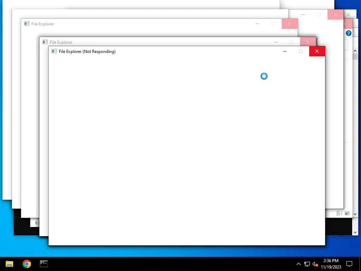Click the scrollbar up arrow
The image size is (361, 271).
pyautogui.click(x=355, y=51)
